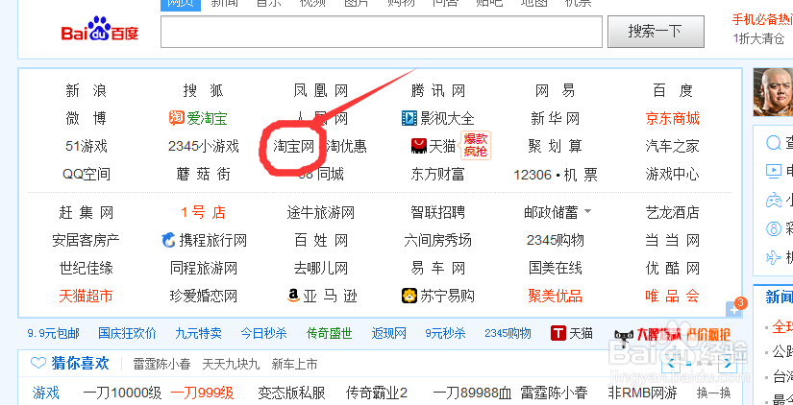The image size is (793, 405).
Task: Open the 新浪 link
Action: pos(86,91)
